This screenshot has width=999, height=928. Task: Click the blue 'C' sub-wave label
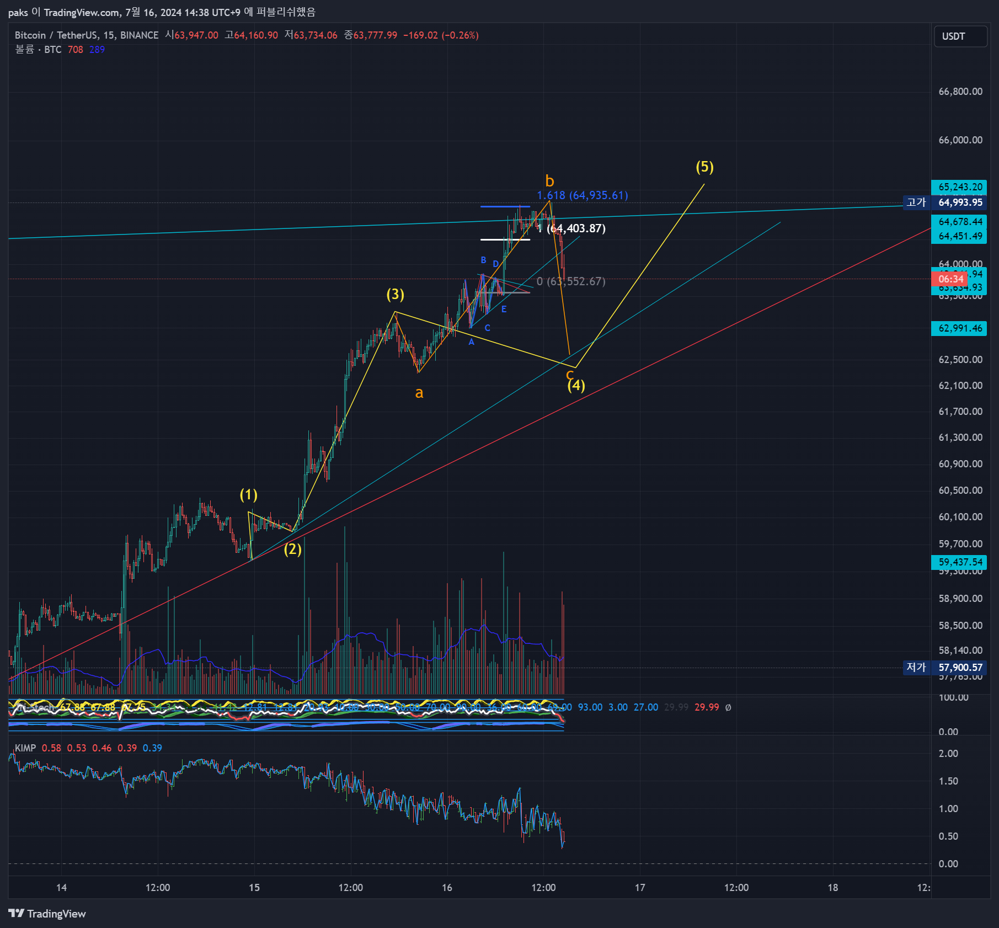[x=487, y=328]
